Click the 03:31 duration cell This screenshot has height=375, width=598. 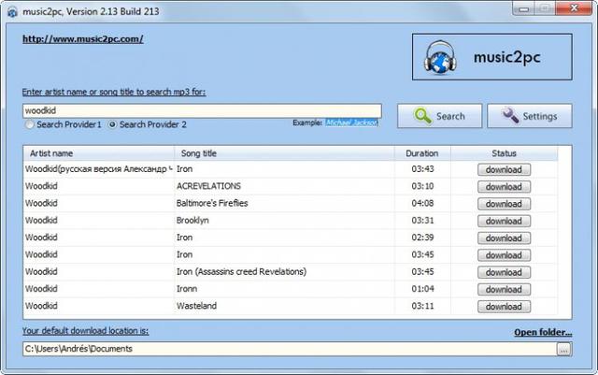422,221
